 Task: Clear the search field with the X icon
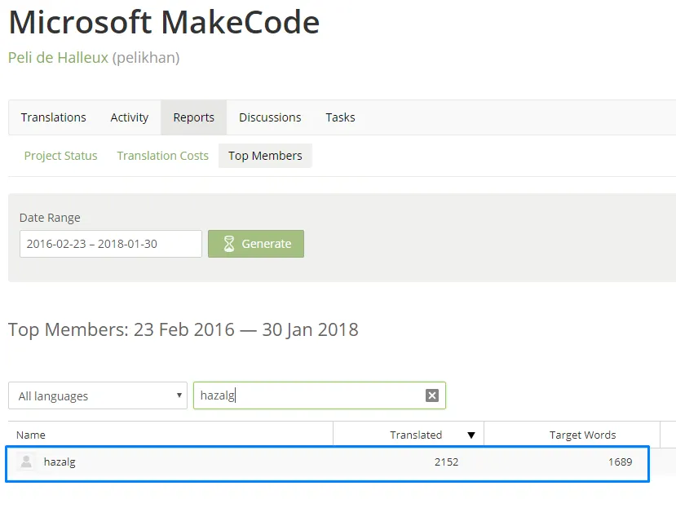point(432,395)
